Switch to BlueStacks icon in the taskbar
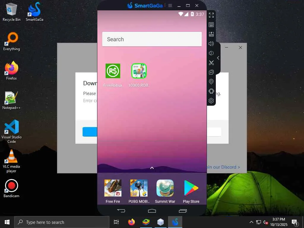Viewport: 304px width, 228px height. coord(146,222)
